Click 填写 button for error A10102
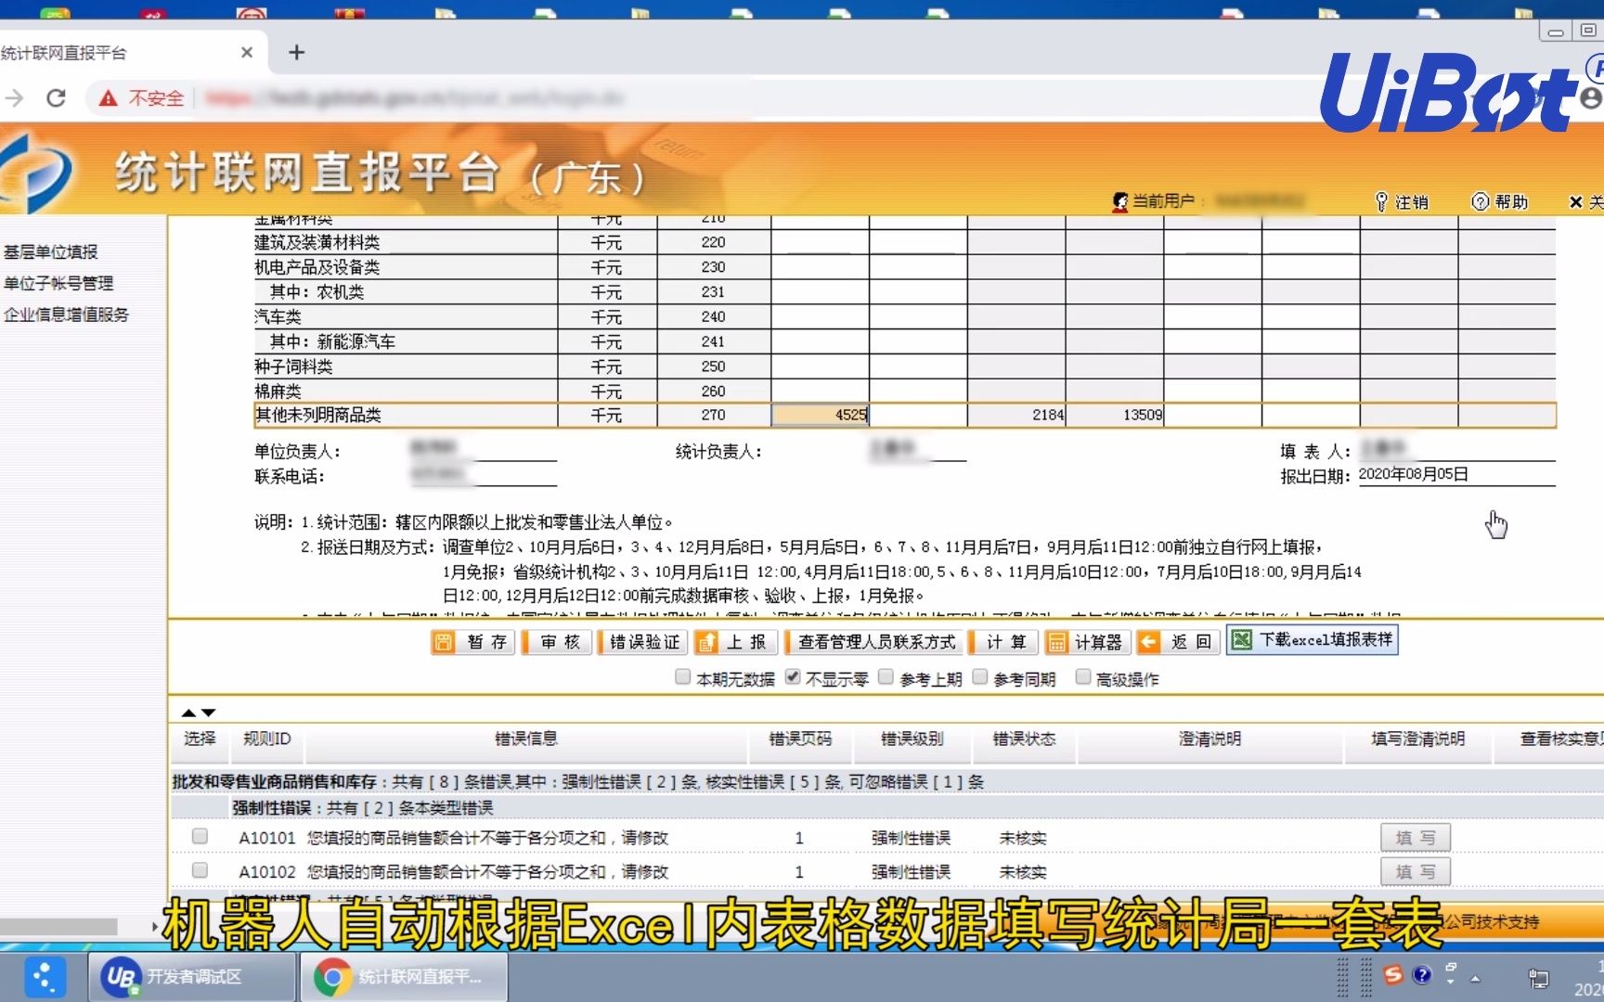Viewport: 1604px width, 1002px height. [x=1416, y=871]
